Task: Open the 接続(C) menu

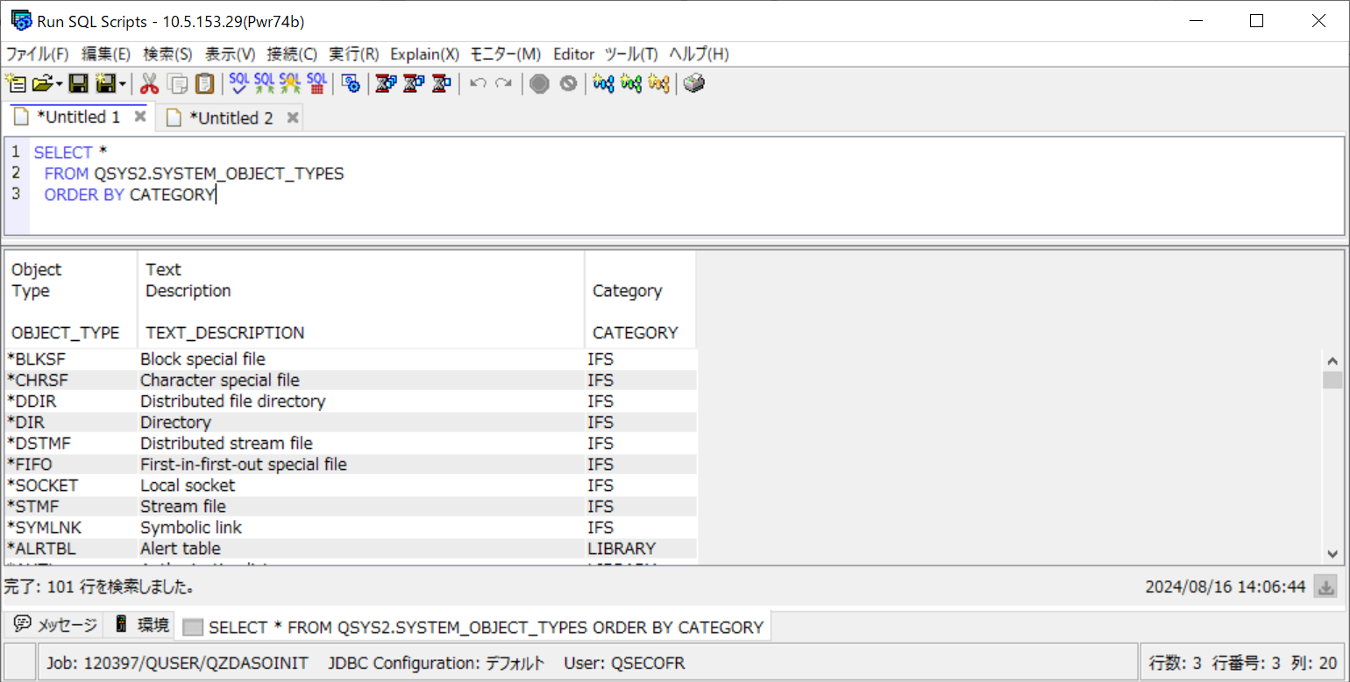Action: point(292,54)
